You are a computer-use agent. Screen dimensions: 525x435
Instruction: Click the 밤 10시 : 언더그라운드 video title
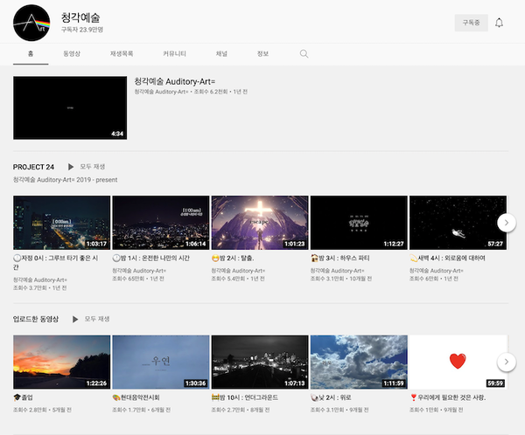(x=245, y=397)
